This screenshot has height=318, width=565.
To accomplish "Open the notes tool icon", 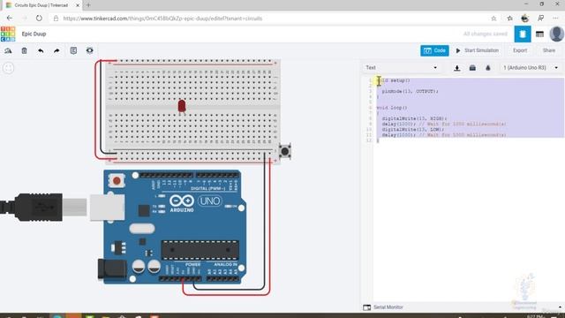I will 73,50.
